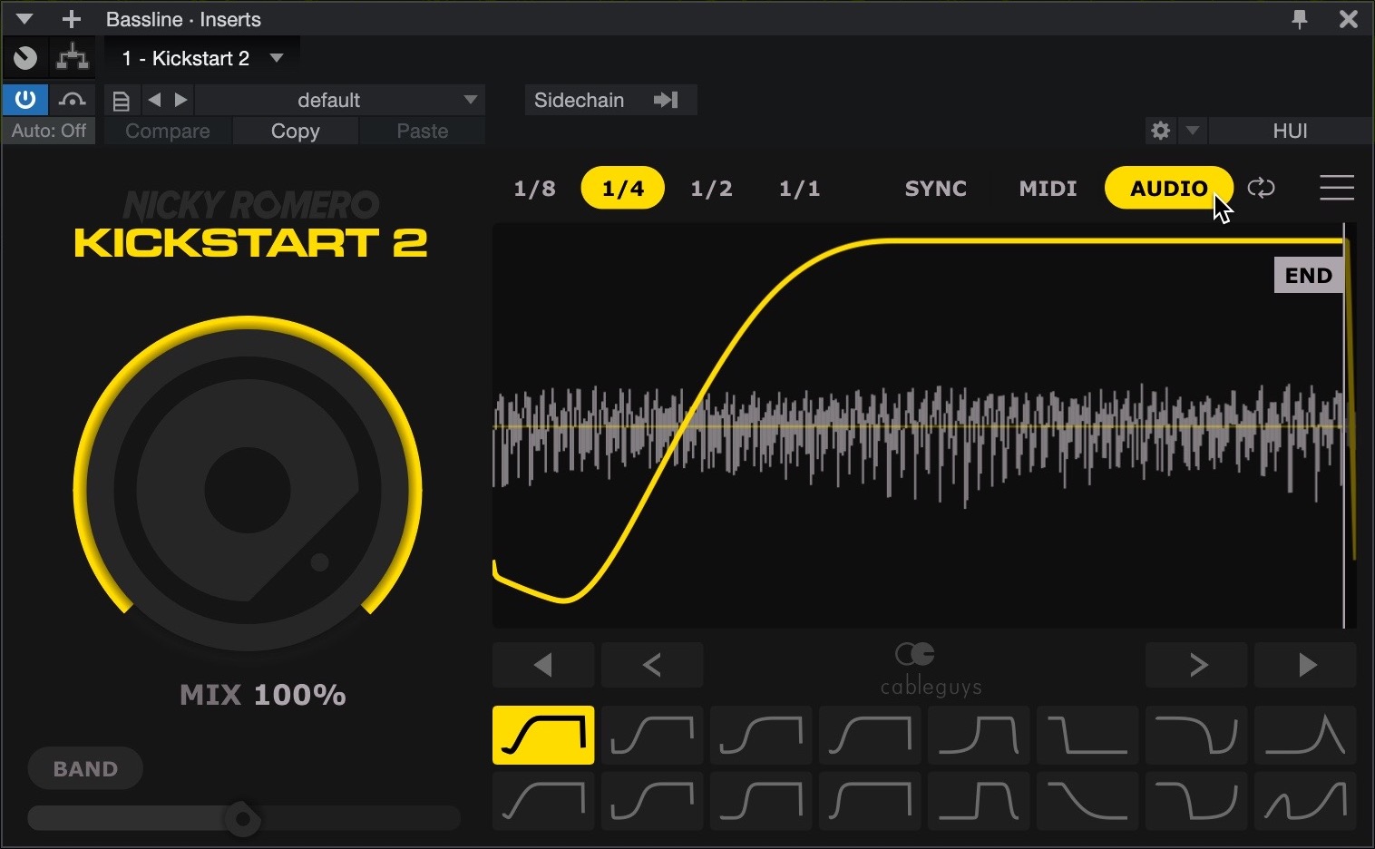Set the curve length to 1/1
This screenshot has height=849, width=1375.
[799, 189]
